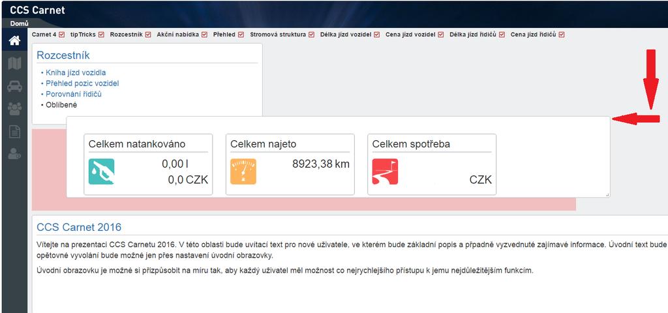
Task: Open the map icon in sidebar
Action: click(14, 63)
